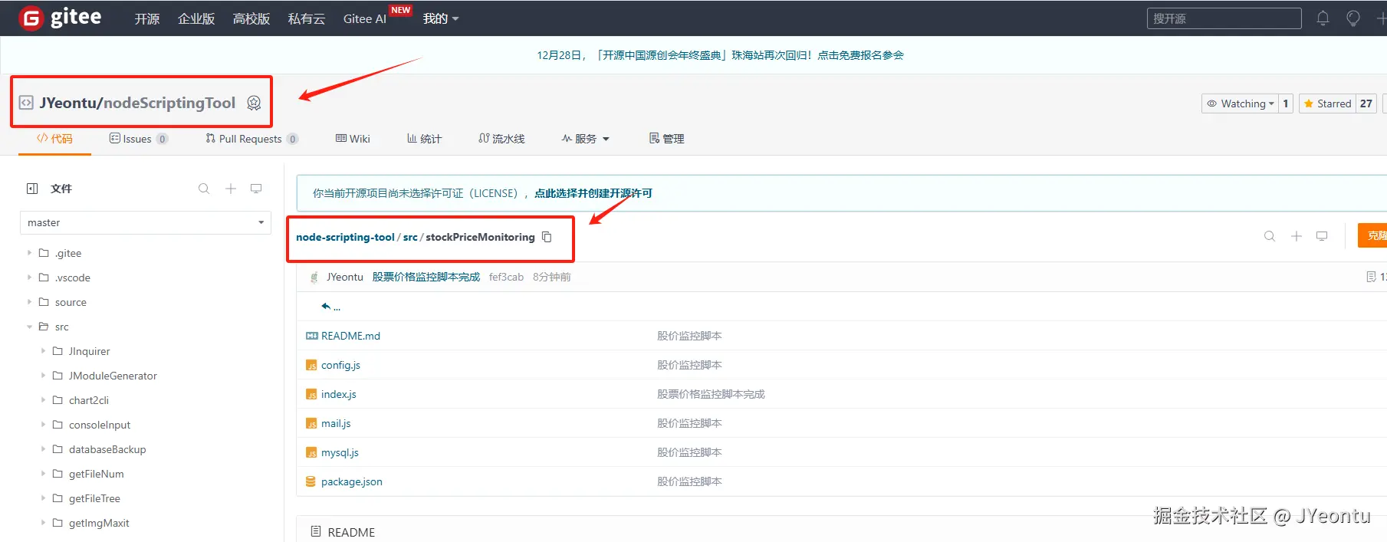Open the getImgMaxit folder in the tree

99,523
